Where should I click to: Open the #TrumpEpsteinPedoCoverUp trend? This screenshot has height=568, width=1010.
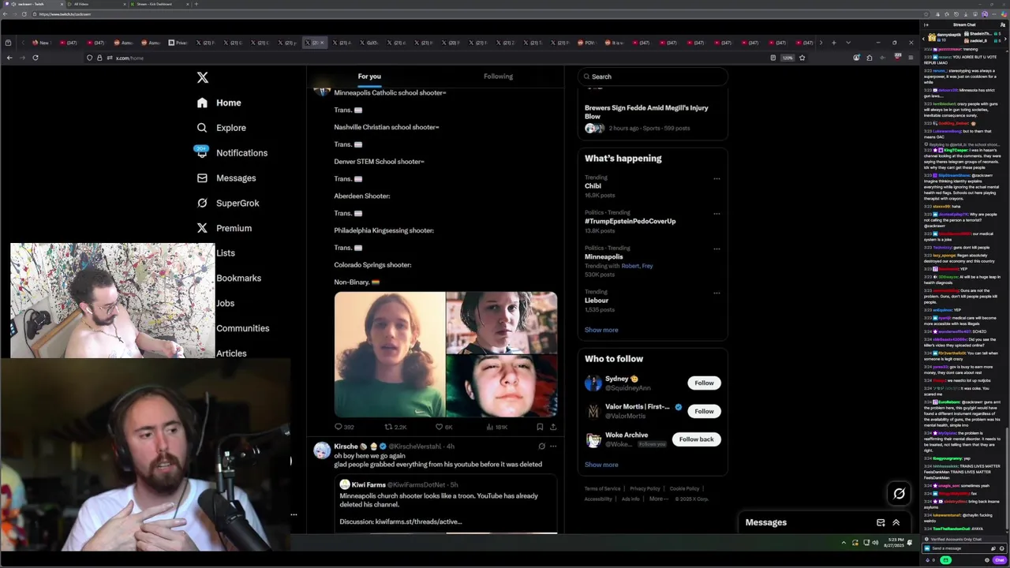(x=630, y=222)
